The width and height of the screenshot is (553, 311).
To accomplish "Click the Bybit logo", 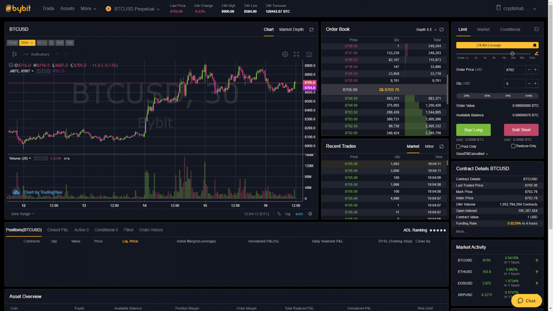I will coord(18,8).
